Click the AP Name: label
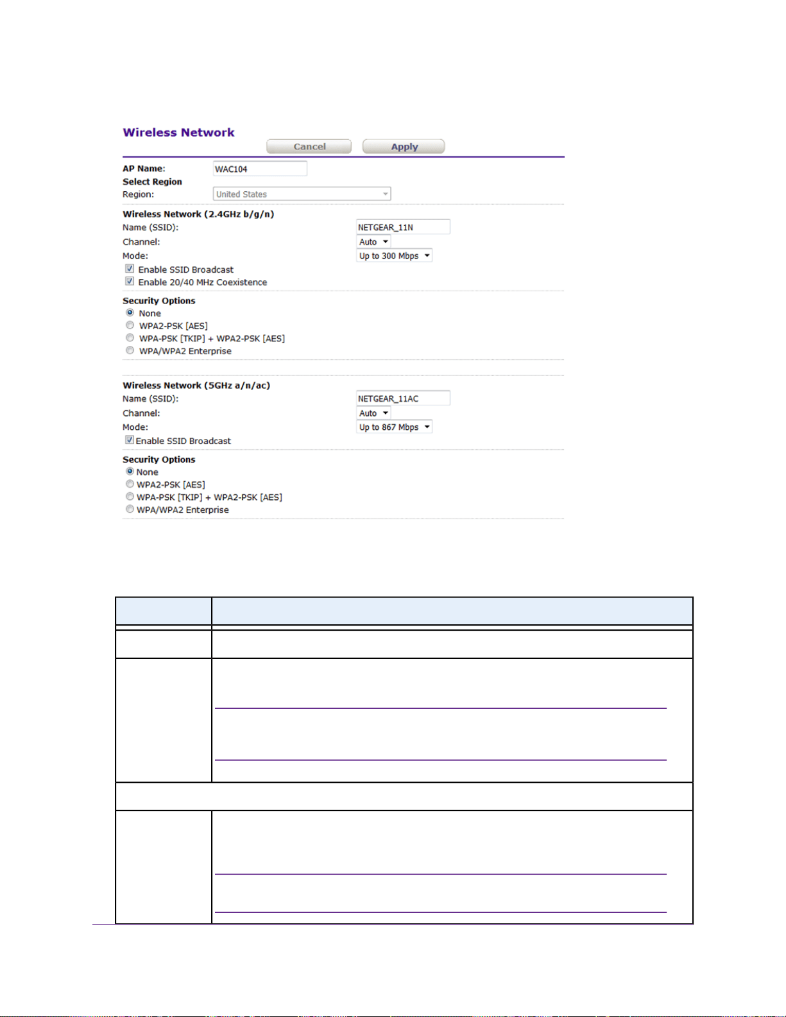This screenshot has height=1017, width=786. tap(144, 169)
